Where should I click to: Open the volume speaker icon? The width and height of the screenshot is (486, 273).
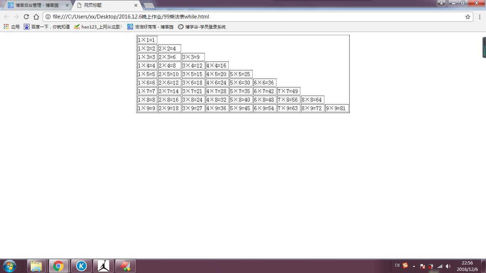click(448, 266)
